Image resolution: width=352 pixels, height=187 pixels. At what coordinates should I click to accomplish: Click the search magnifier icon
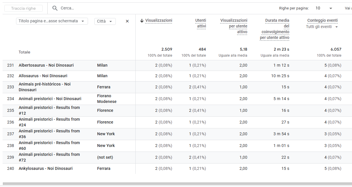[55, 8]
